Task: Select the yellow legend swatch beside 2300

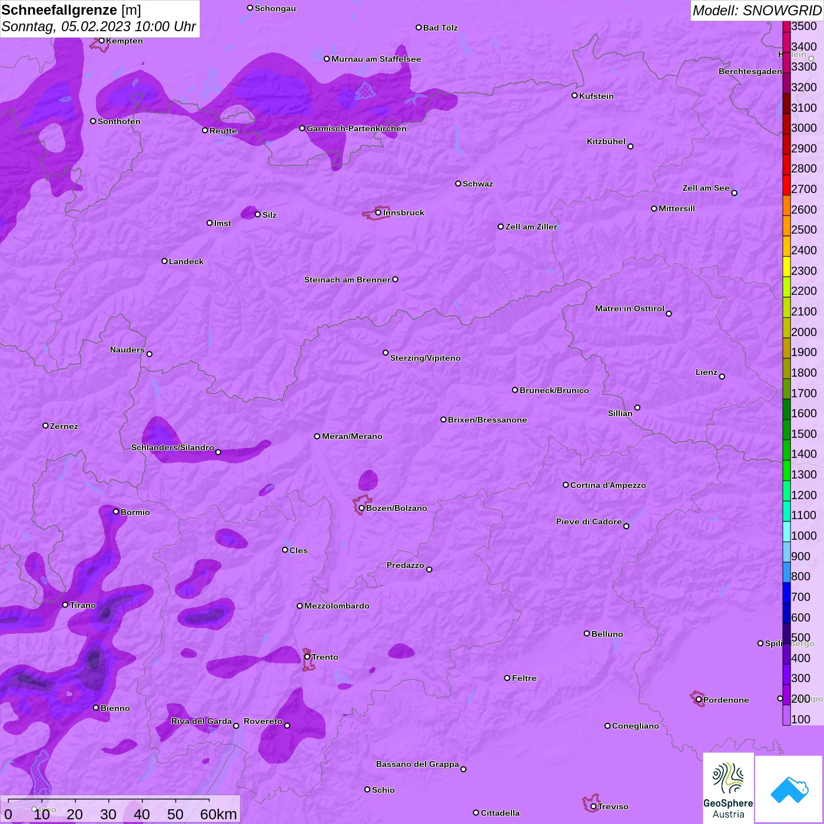Action: tap(786, 266)
